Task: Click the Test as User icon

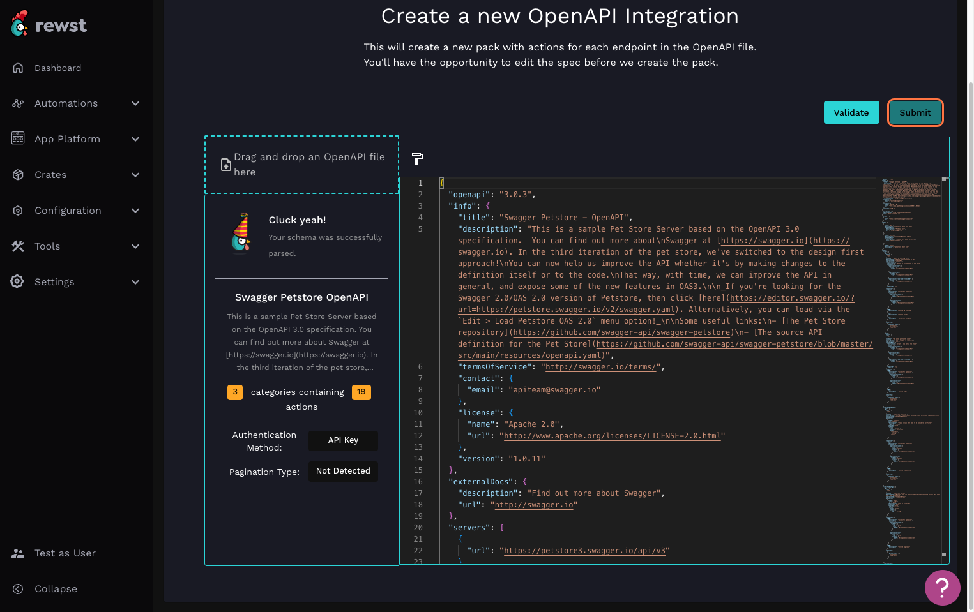Action: (x=18, y=553)
